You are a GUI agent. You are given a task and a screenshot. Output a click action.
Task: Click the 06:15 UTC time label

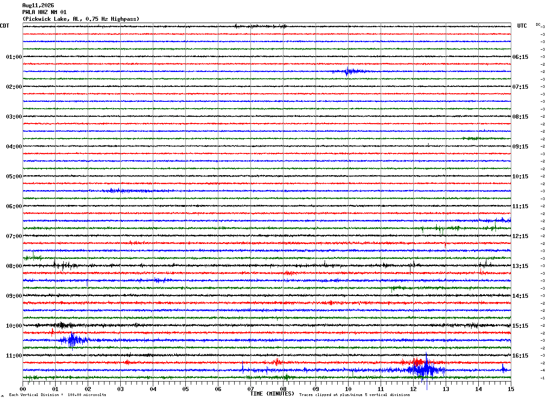point(520,57)
